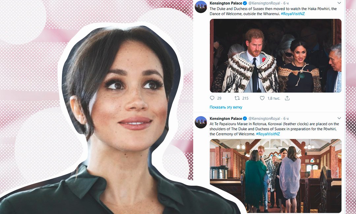Open the @KensingtonRoyal handle in the first tweet
Screen dimensions: 356x214
coord(264,3)
